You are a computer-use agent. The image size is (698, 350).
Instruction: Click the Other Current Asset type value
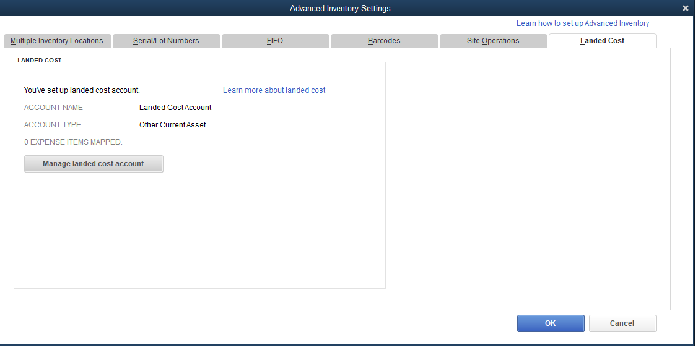pyautogui.click(x=172, y=125)
